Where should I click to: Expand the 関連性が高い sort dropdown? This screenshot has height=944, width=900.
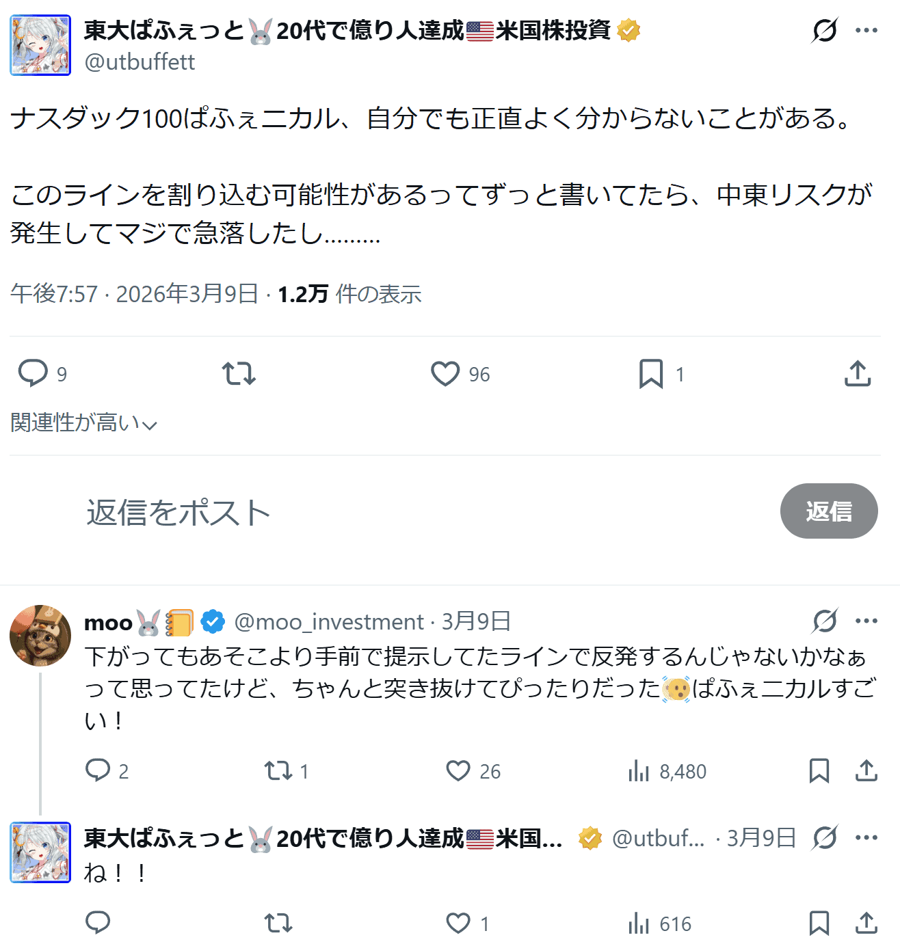pos(83,423)
